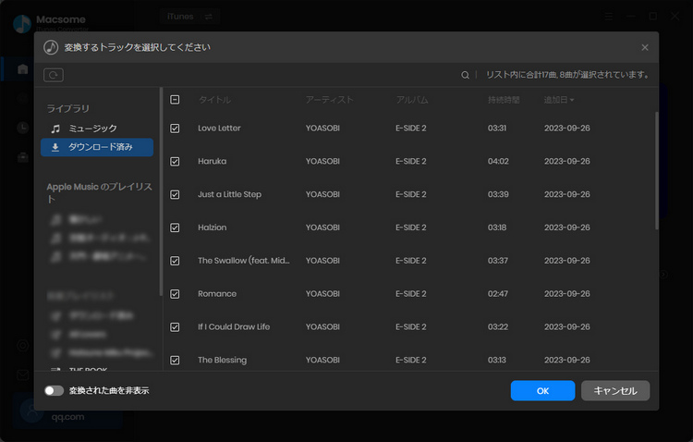Viewport: 693px width, 442px height.
Task: Sort by アルバム column header
Action: pos(412,100)
